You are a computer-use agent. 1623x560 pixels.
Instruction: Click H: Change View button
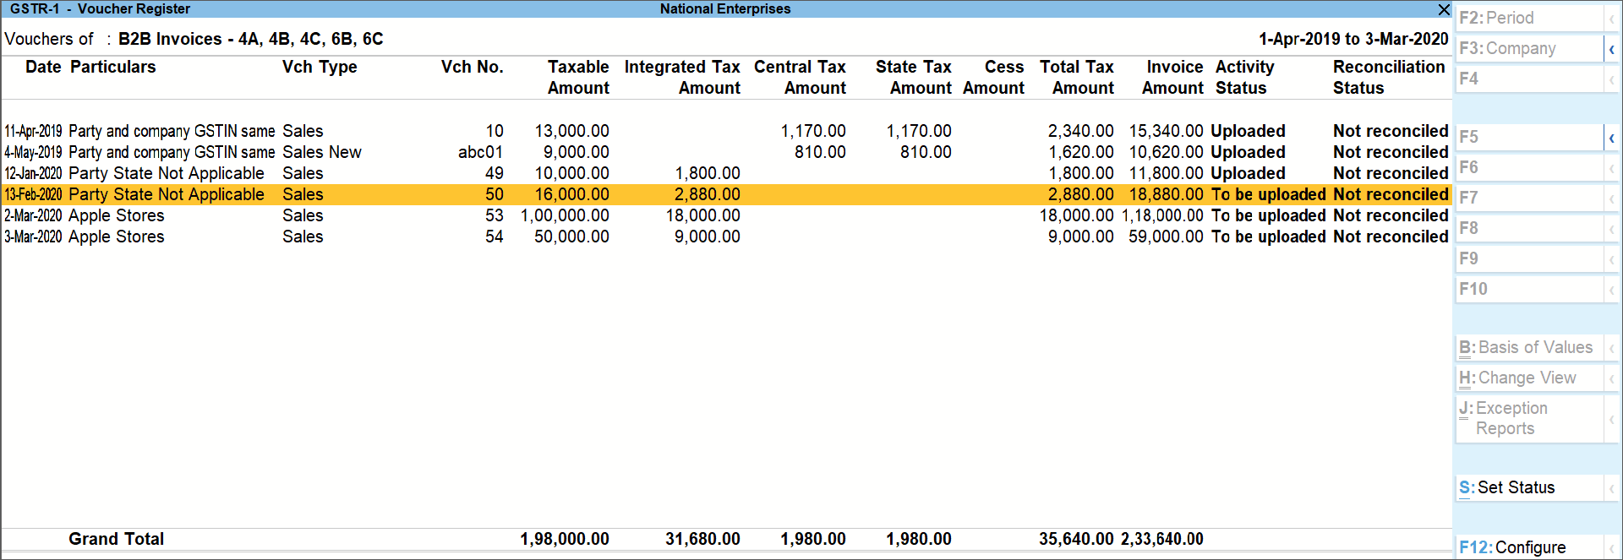[1529, 378]
